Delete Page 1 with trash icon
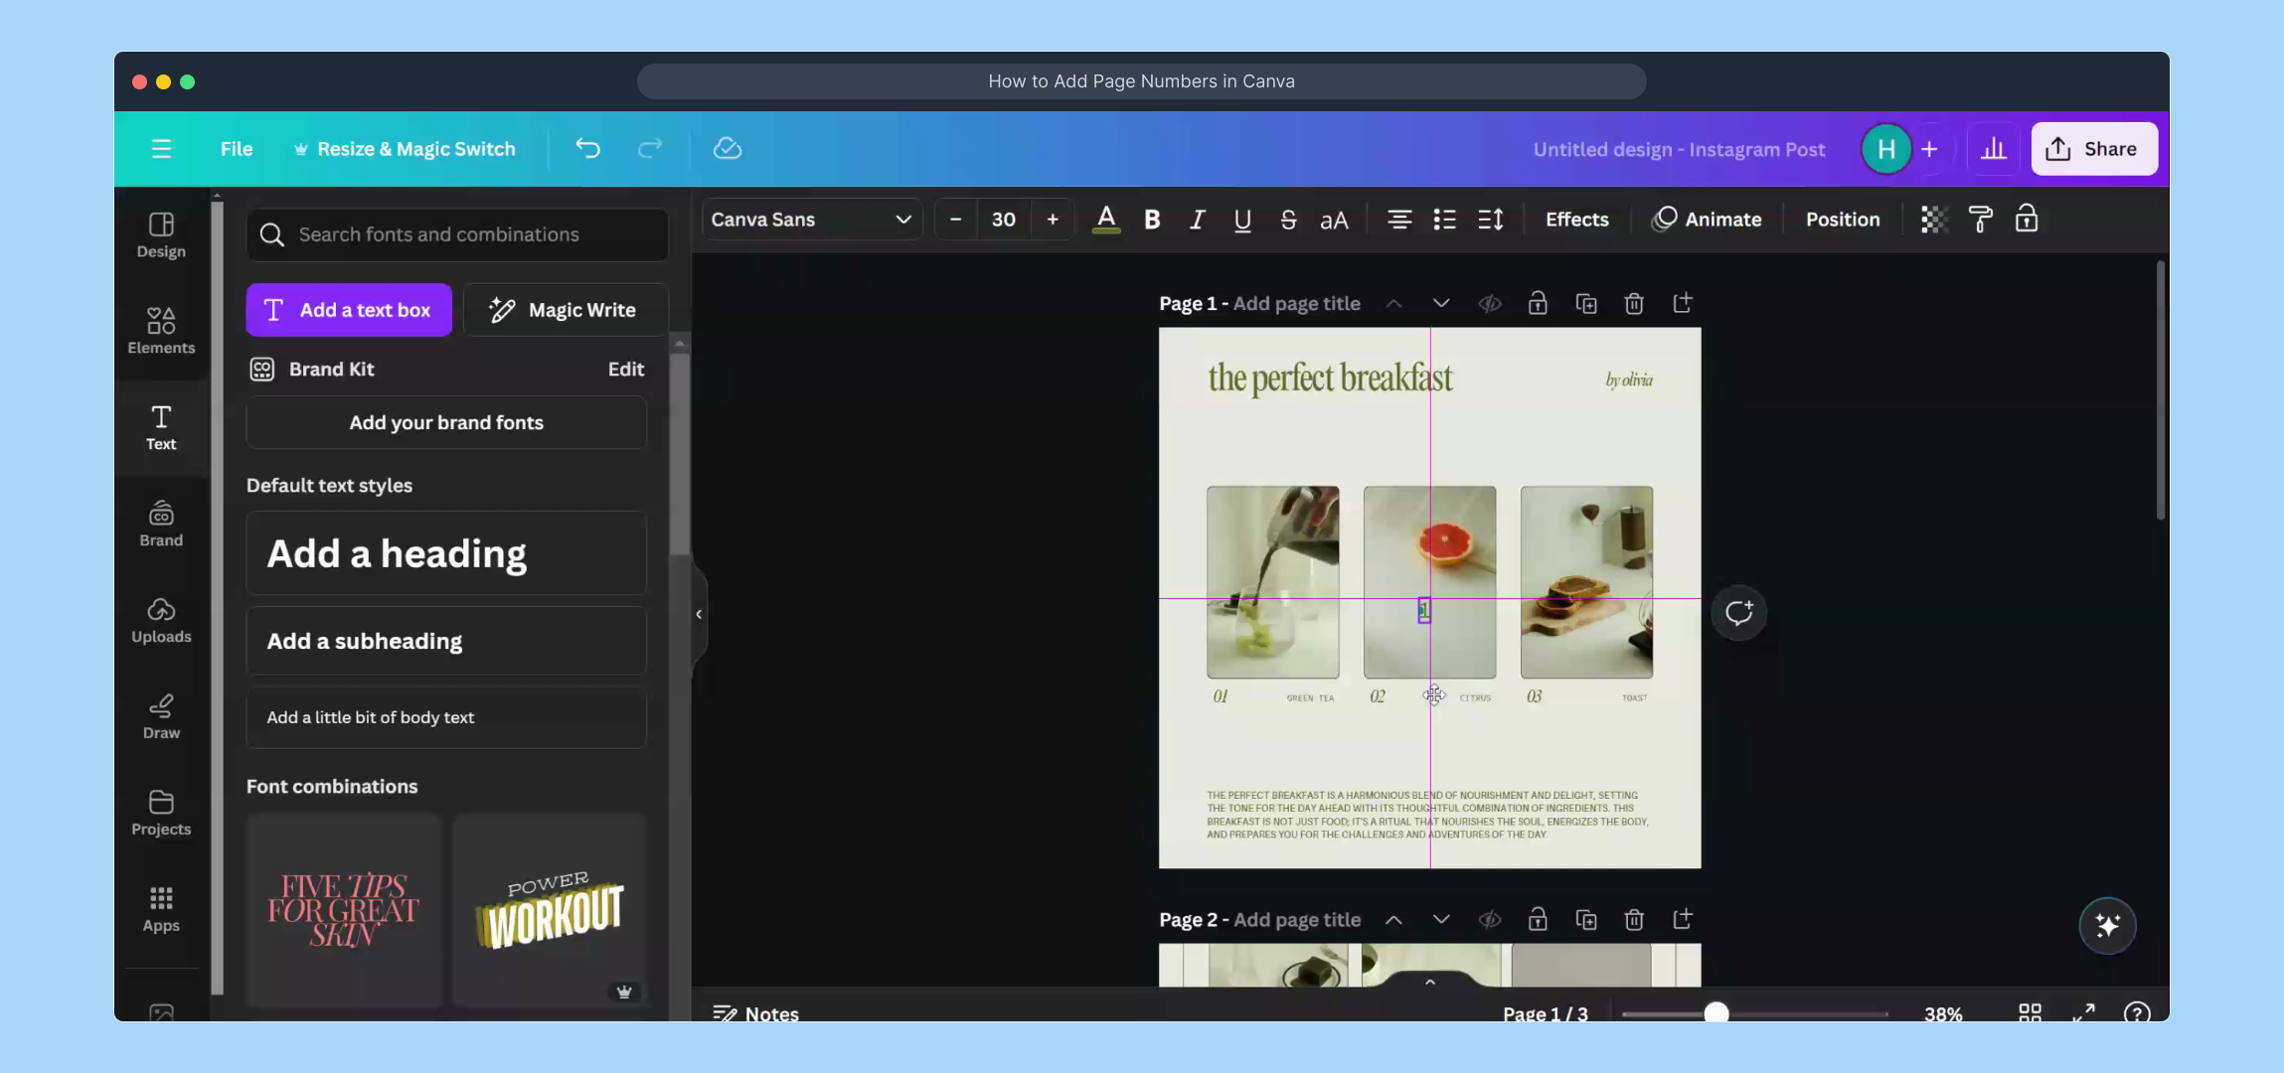2284x1073 pixels. 1634,304
